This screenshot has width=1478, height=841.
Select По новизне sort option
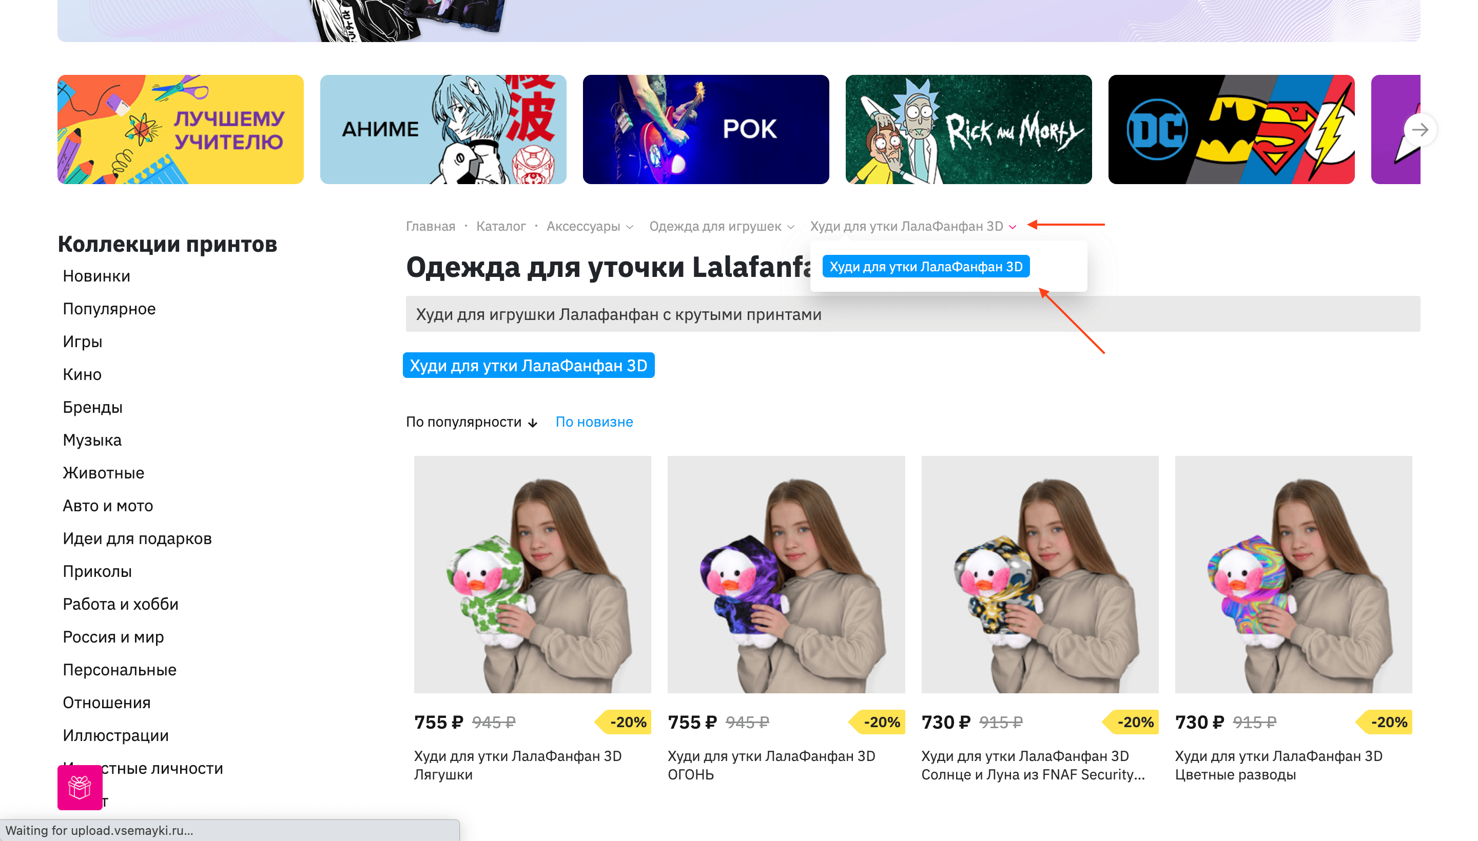(x=594, y=422)
